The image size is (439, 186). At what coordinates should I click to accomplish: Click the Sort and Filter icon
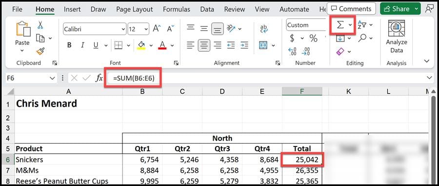362,25
